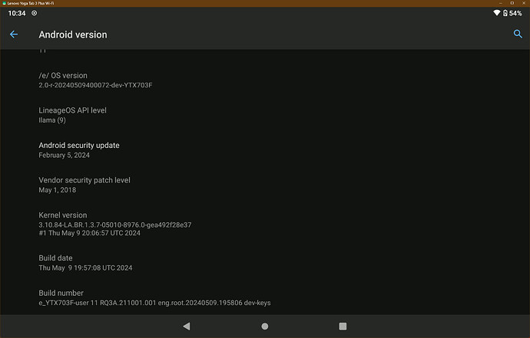Click the 2.0-r-20240509400072-dev-YTX703F version string
The width and height of the screenshot is (530, 338).
95,85
